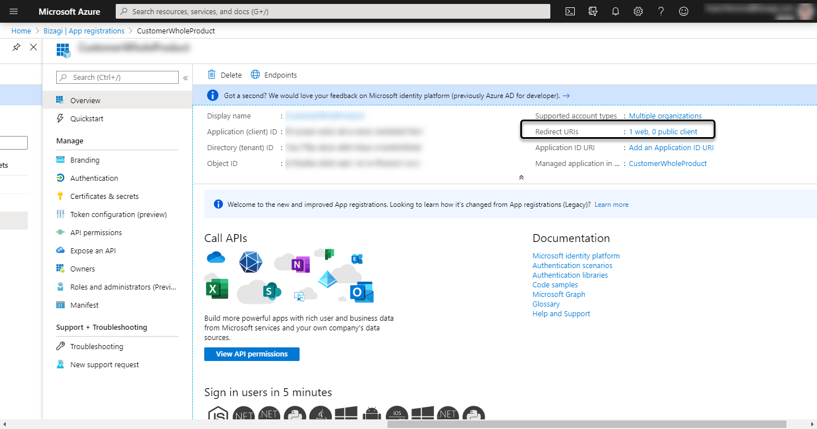817x429 pixels.
Task: Click the SharePoint icon under Call APIs
Action: [x=272, y=291]
